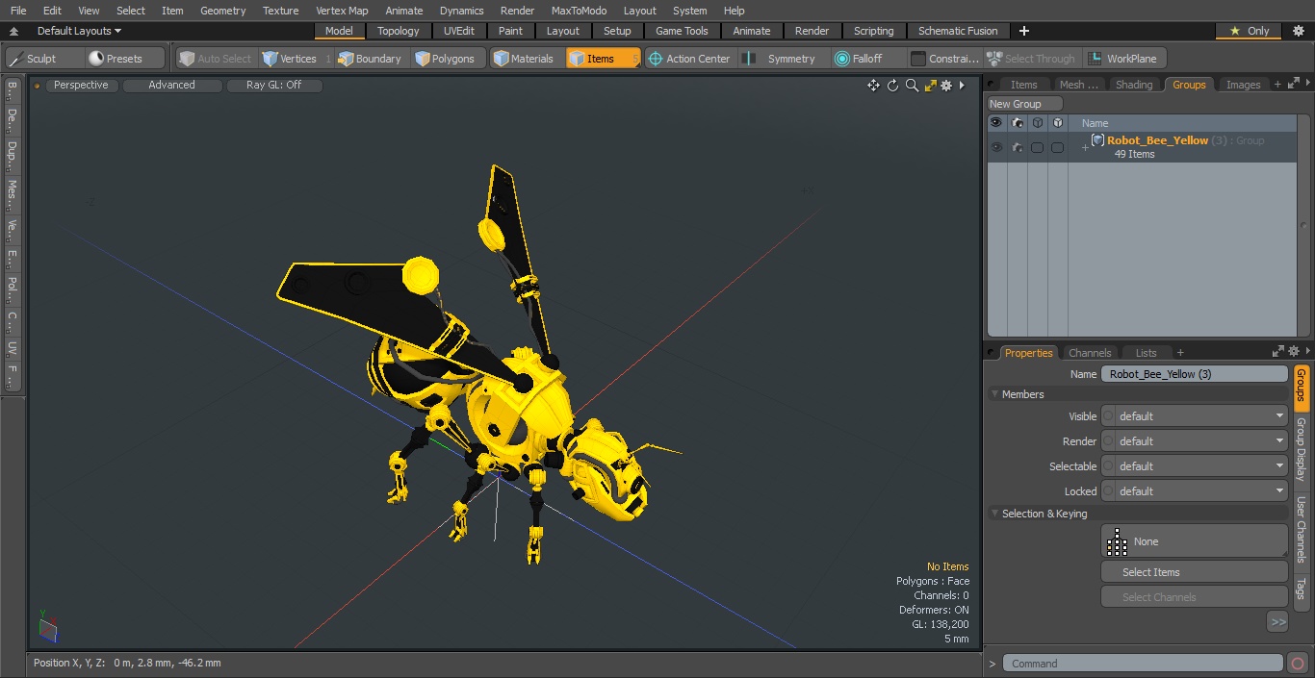The width and height of the screenshot is (1315, 678).
Task: Click the Select Items button
Action: (x=1194, y=572)
